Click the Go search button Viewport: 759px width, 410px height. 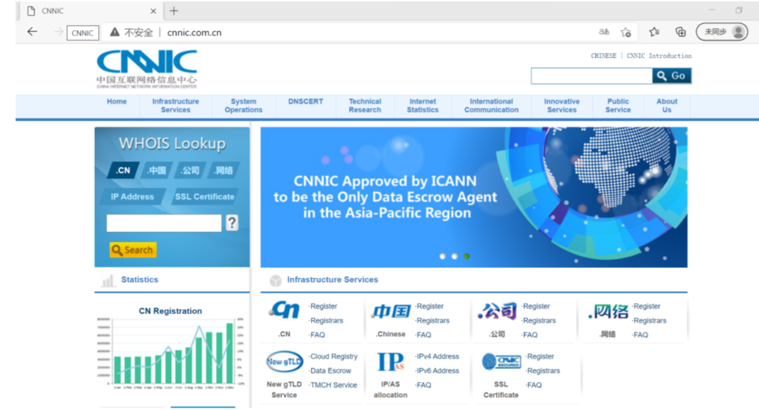pos(671,76)
